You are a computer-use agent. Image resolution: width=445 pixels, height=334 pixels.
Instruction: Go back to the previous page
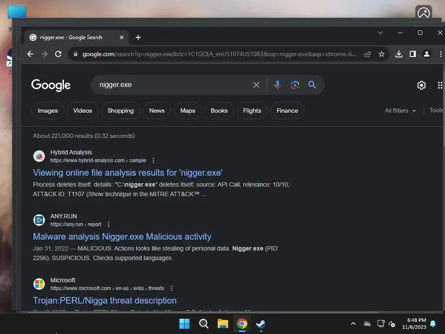tap(30, 54)
